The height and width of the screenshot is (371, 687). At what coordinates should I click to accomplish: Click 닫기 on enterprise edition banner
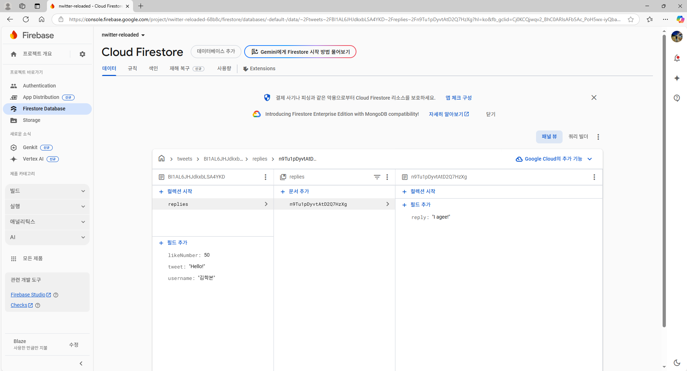click(491, 114)
